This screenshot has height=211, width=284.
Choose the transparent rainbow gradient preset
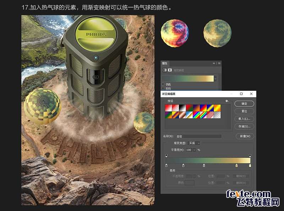(203, 115)
